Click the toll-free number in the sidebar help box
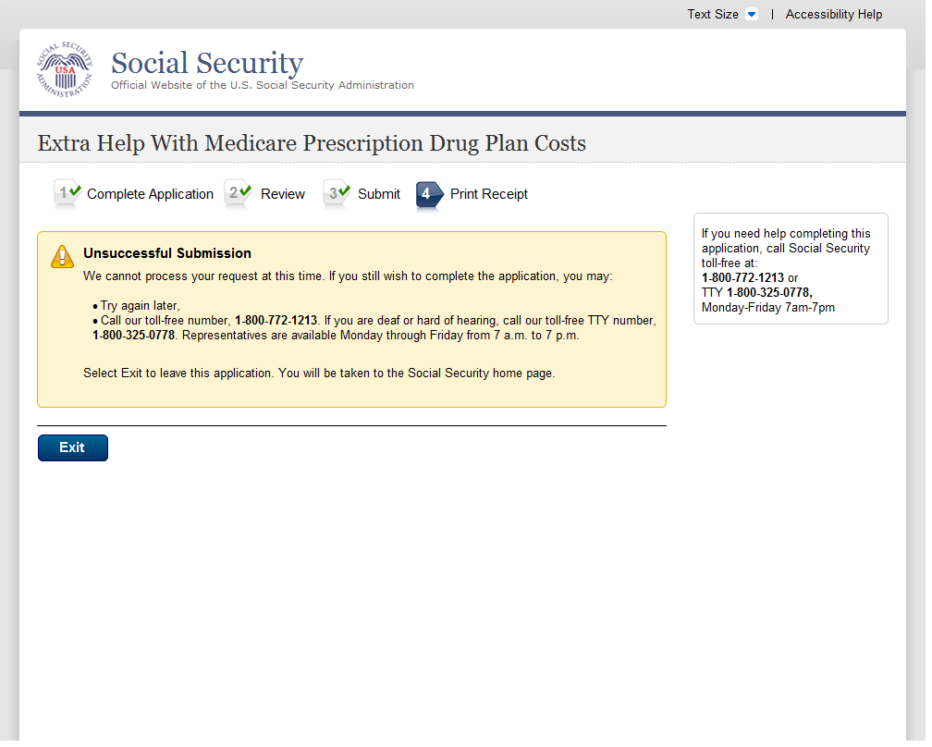 tap(742, 278)
